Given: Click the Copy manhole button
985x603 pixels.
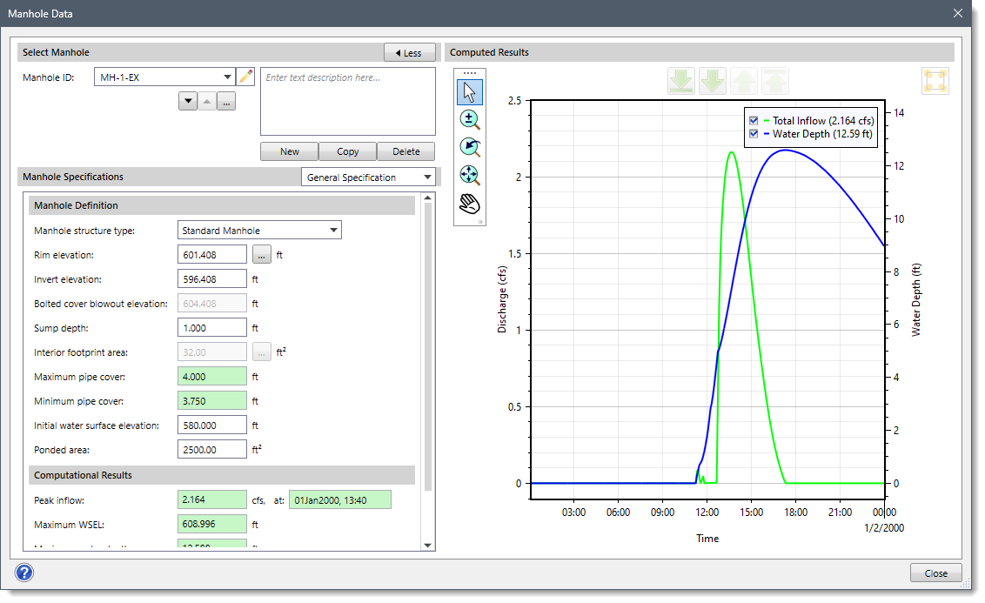Looking at the screenshot, I should [x=347, y=151].
